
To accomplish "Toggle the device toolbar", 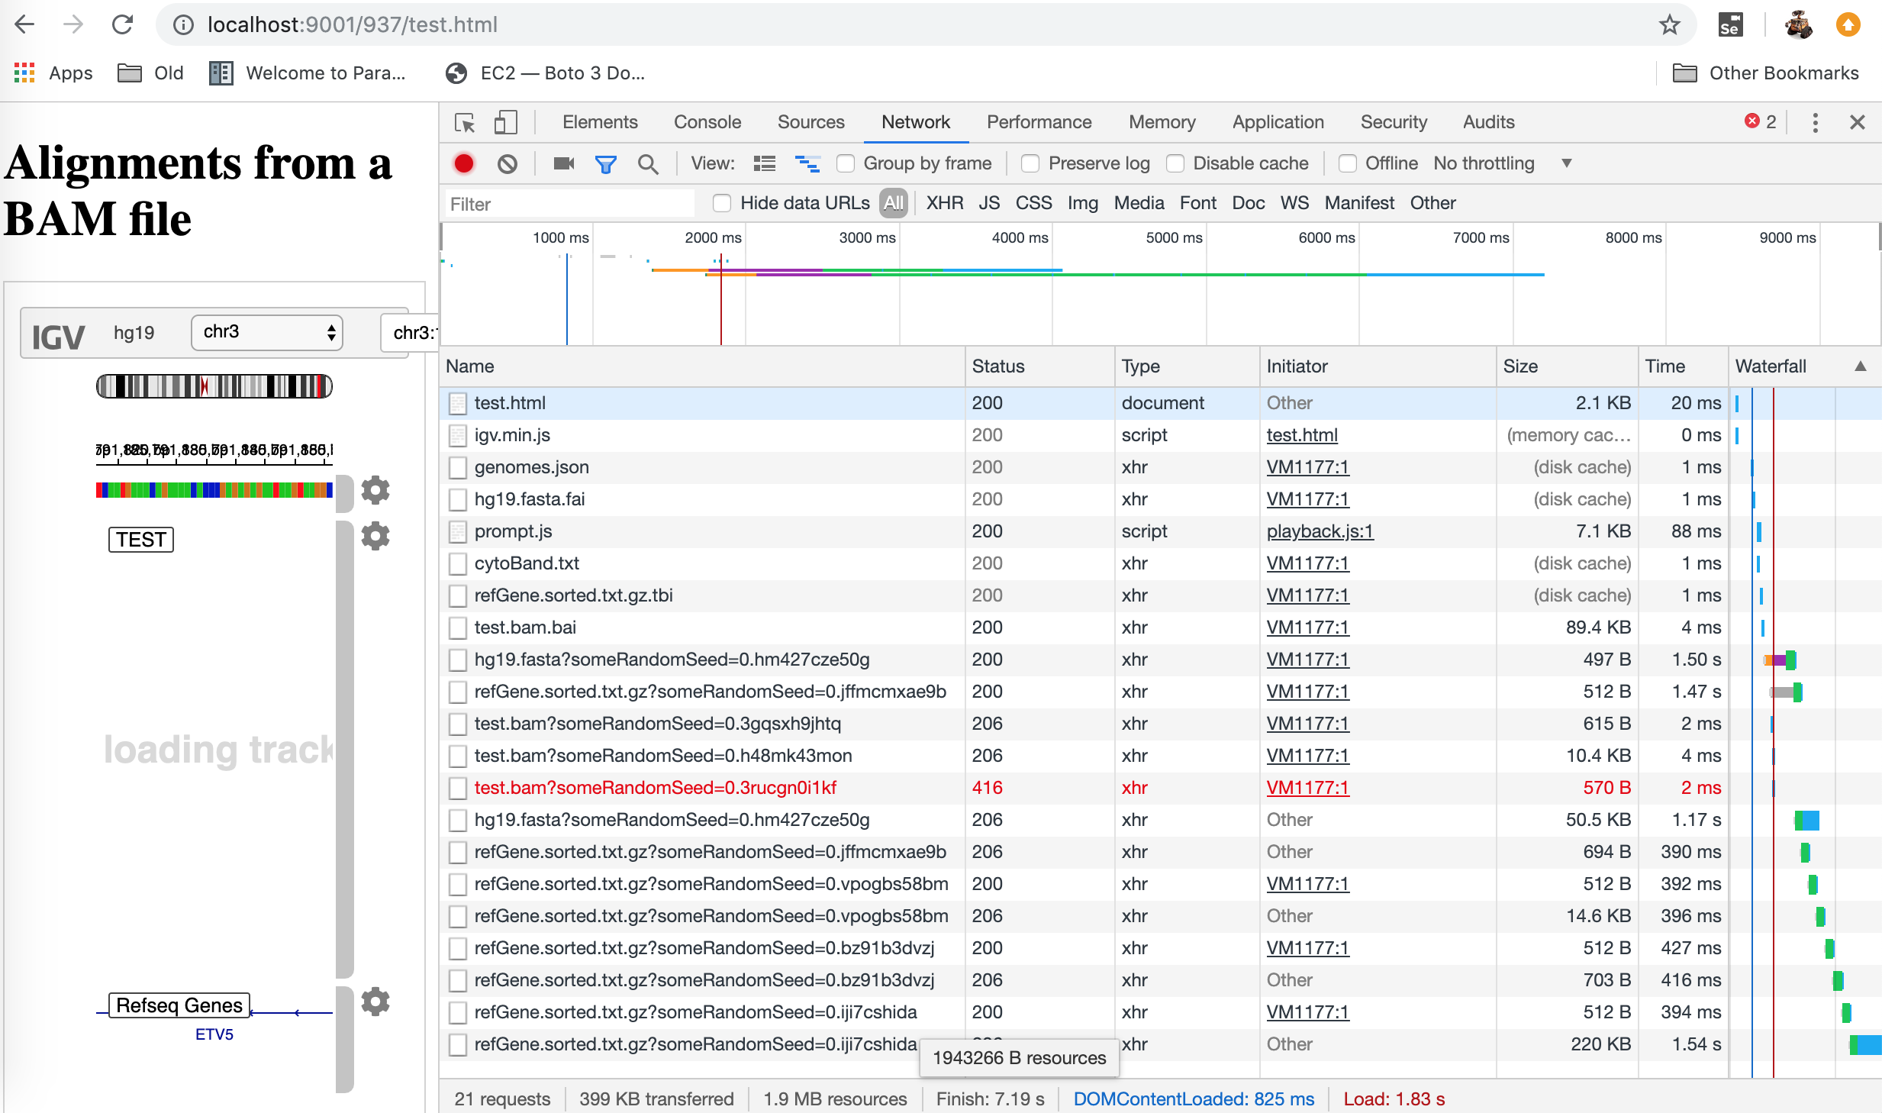I will click(506, 122).
